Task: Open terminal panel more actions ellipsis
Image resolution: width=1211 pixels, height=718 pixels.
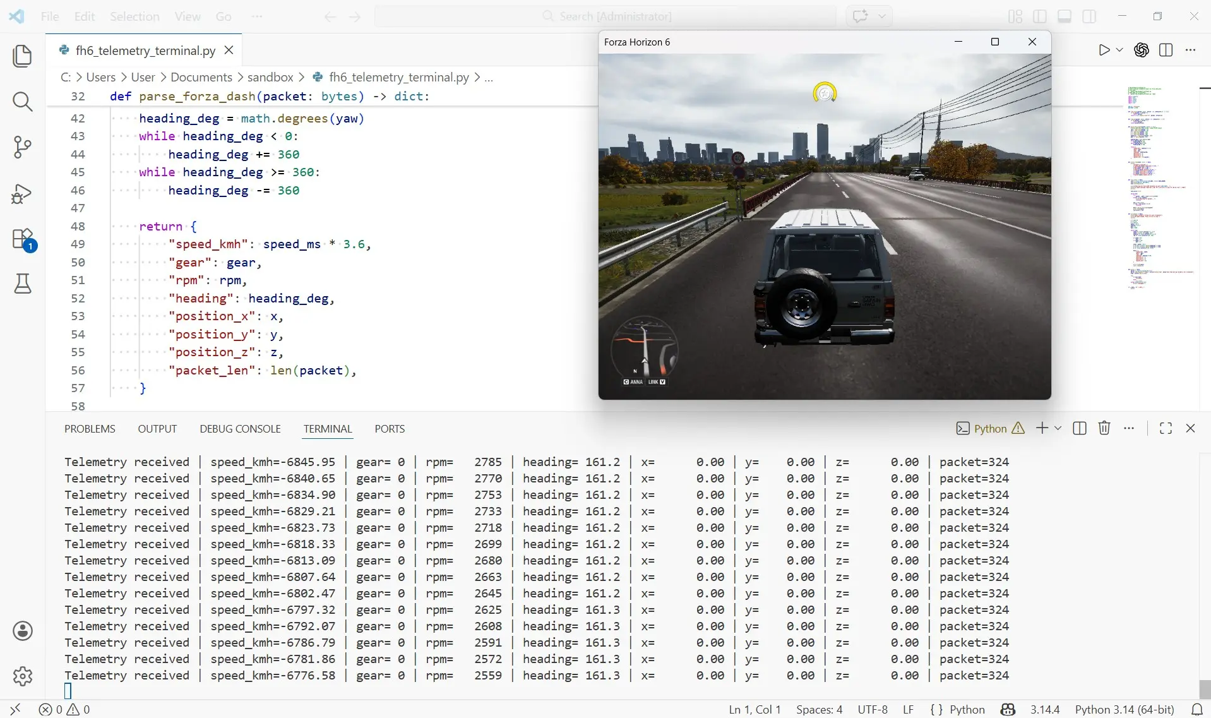Action: 1129,428
